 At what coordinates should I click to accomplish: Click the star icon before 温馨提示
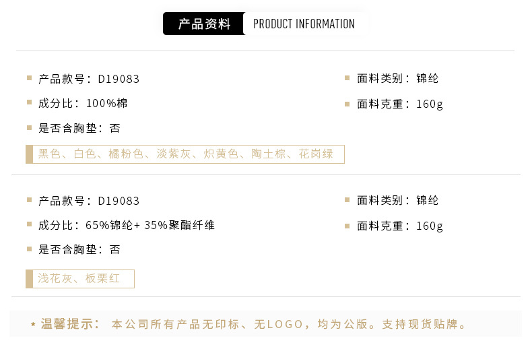coord(33,325)
